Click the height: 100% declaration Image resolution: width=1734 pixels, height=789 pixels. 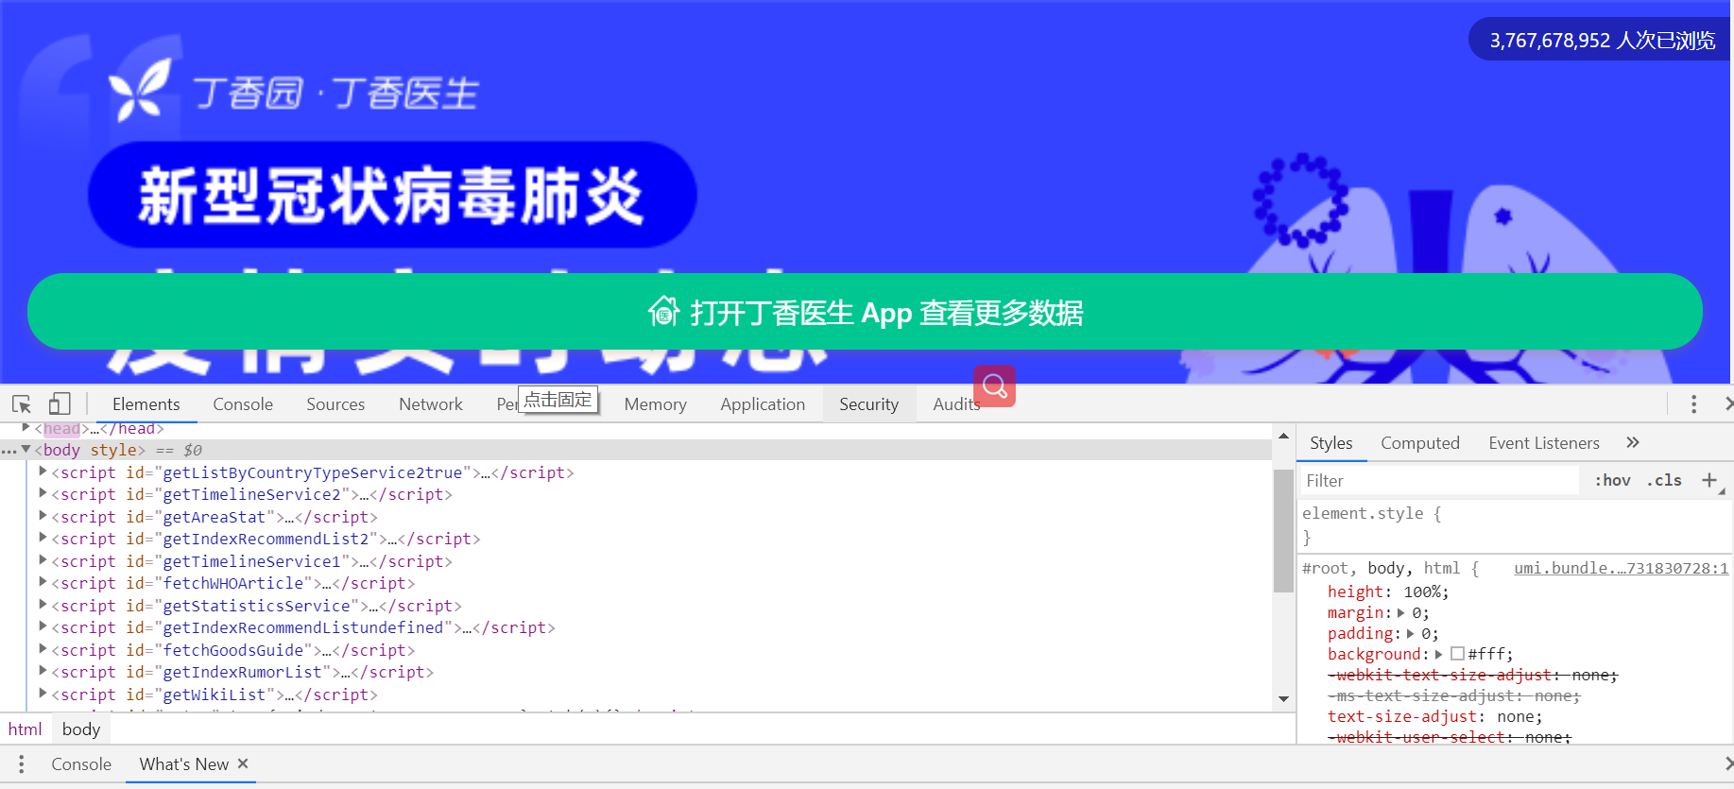(1387, 592)
